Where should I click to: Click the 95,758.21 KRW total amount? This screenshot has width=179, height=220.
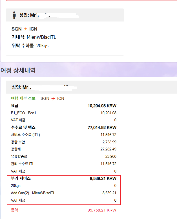pos(102,210)
